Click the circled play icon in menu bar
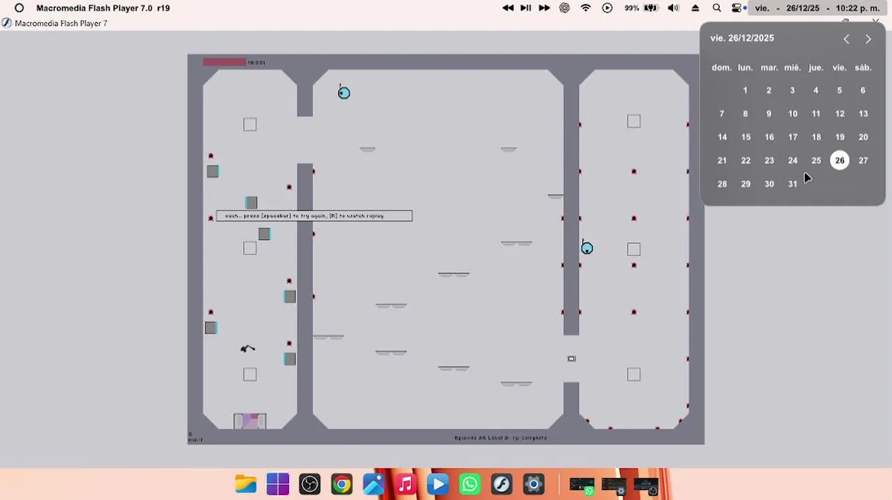The image size is (892, 500). pos(607,8)
